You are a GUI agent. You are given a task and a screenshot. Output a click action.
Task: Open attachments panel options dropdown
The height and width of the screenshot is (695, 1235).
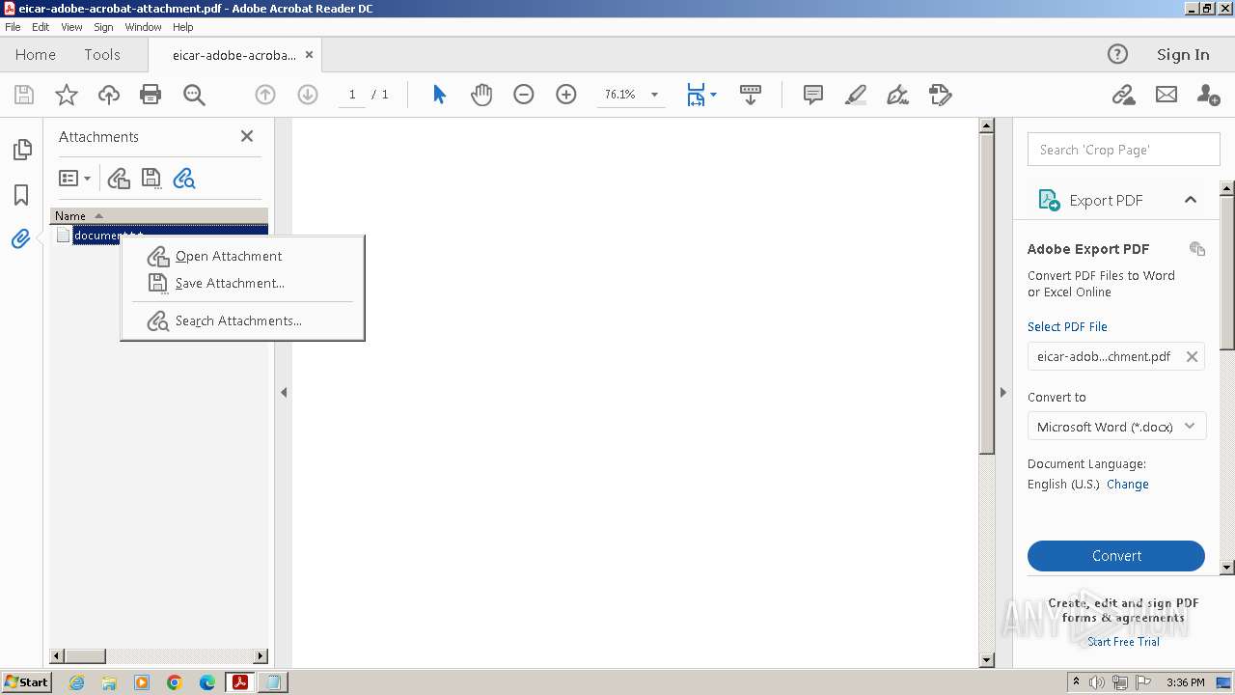pyautogui.click(x=74, y=179)
